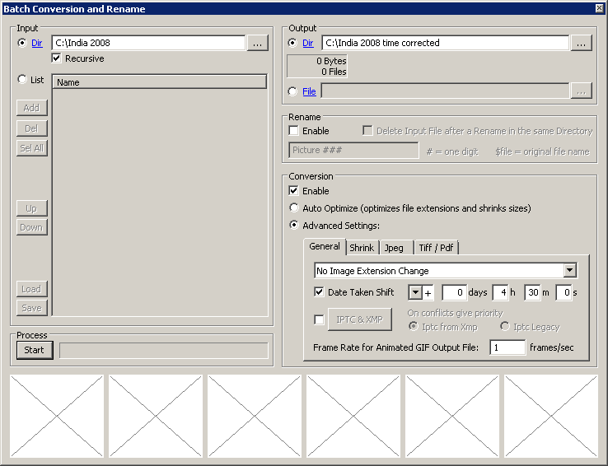Click the Up button
Viewport: 608px width, 466px height.
click(x=32, y=208)
